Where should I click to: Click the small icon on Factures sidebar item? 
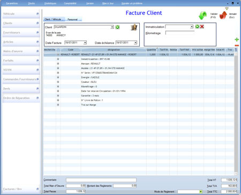coord(37,189)
